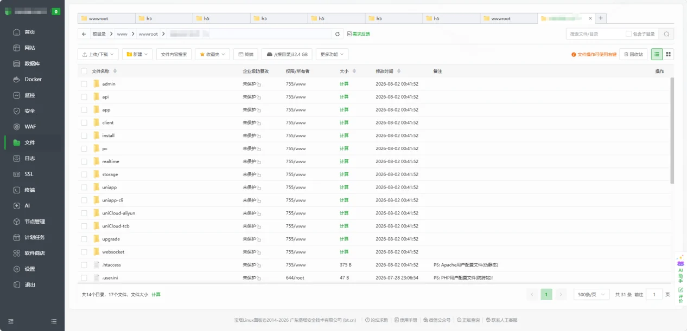Open the 上传/下载 upload download dropdown
The image size is (687, 331).
point(98,54)
